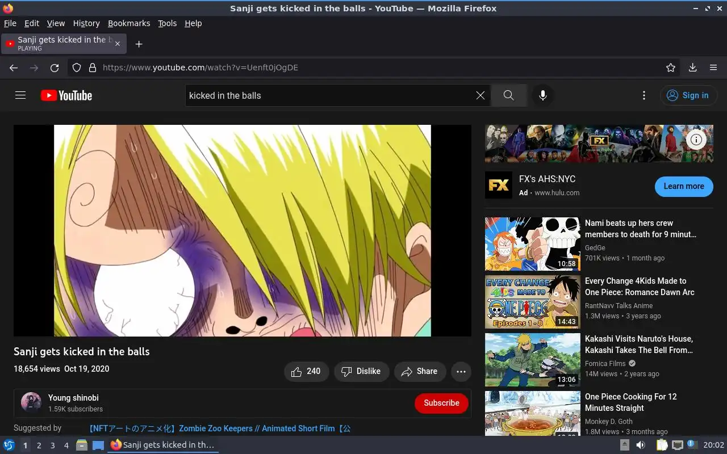Image resolution: width=727 pixels, height=454 pixels.
Task: Open the desktop start menu icon
Action: click(x=9, y=445)
